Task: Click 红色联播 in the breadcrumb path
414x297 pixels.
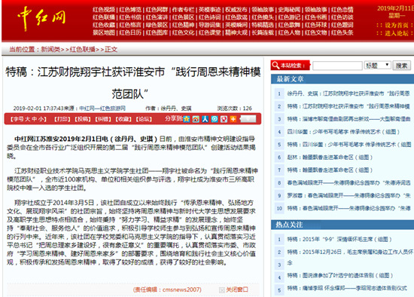Action: point(82,50)
